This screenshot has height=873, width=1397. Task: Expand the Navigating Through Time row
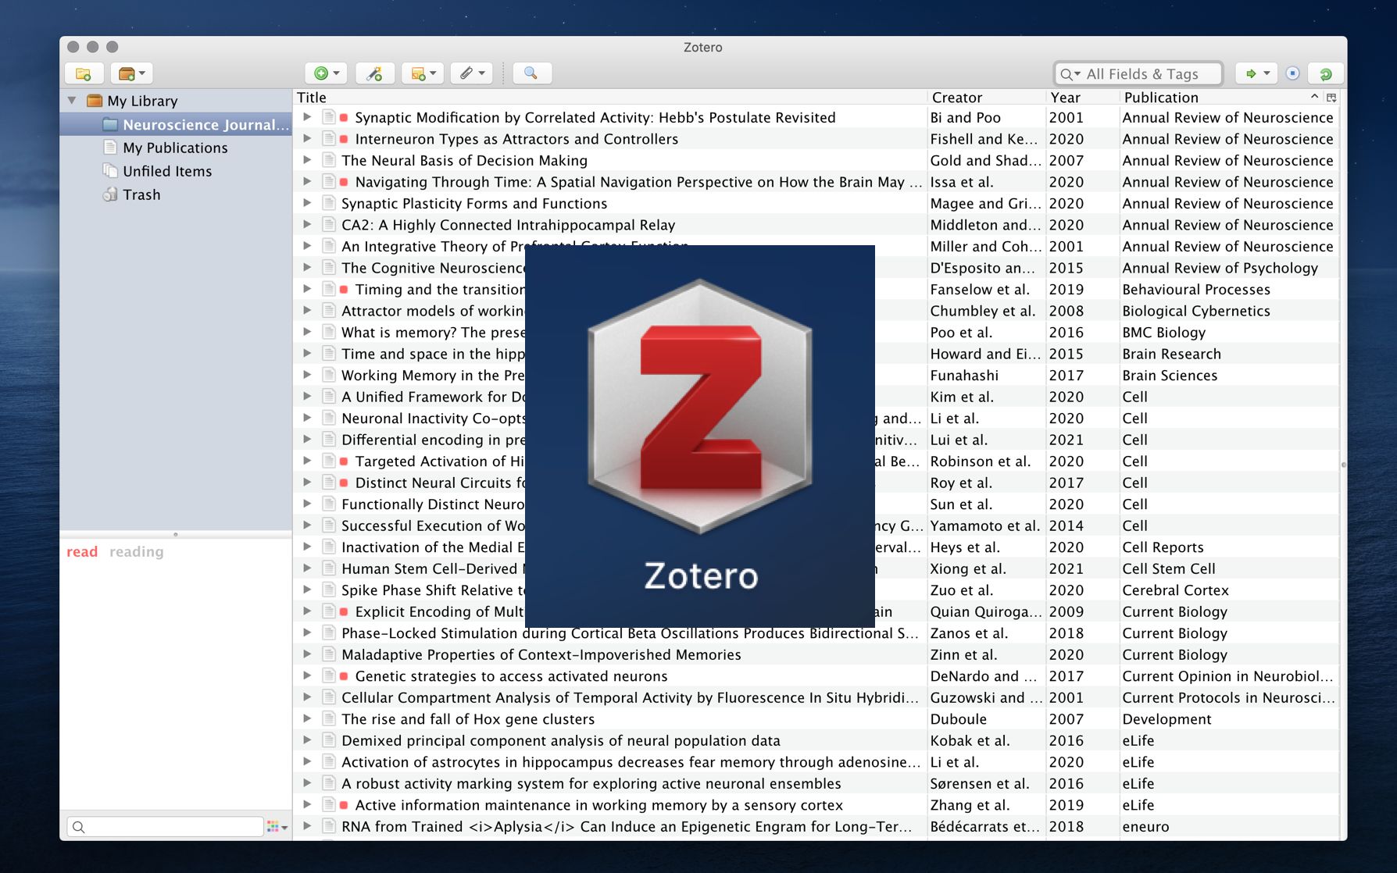[x=308, y=182]
